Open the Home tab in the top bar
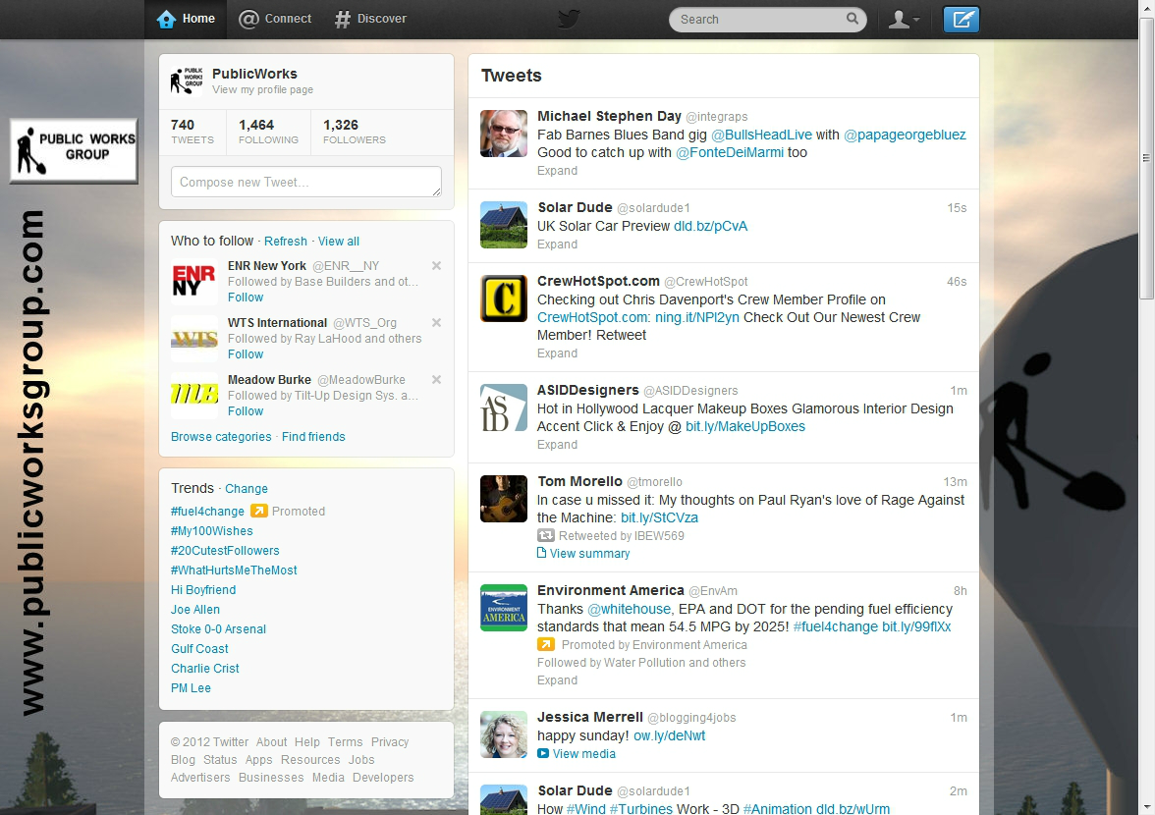 coord(186,19)
